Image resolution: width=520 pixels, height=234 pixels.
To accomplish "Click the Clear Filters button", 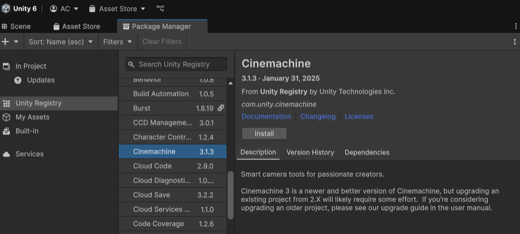I will tap(162, 41).
